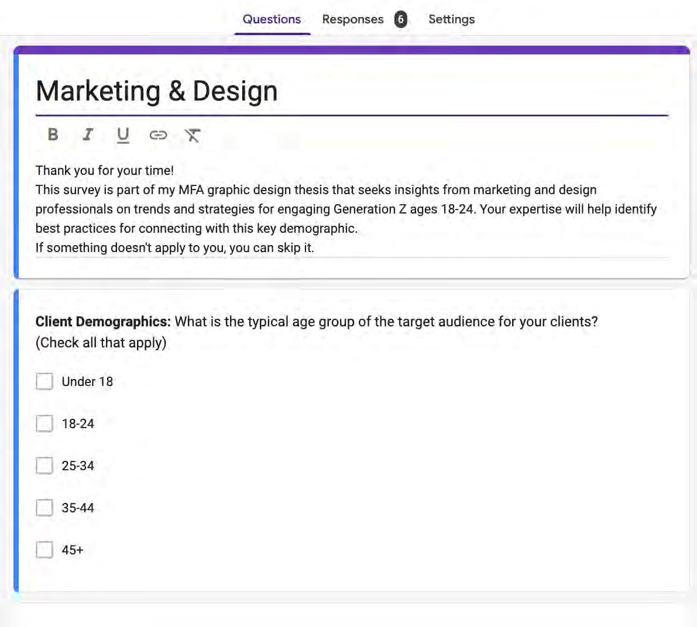Click the remove formatting icon
The height and width of the screenshot is (627, 697).
coord(193,135)
